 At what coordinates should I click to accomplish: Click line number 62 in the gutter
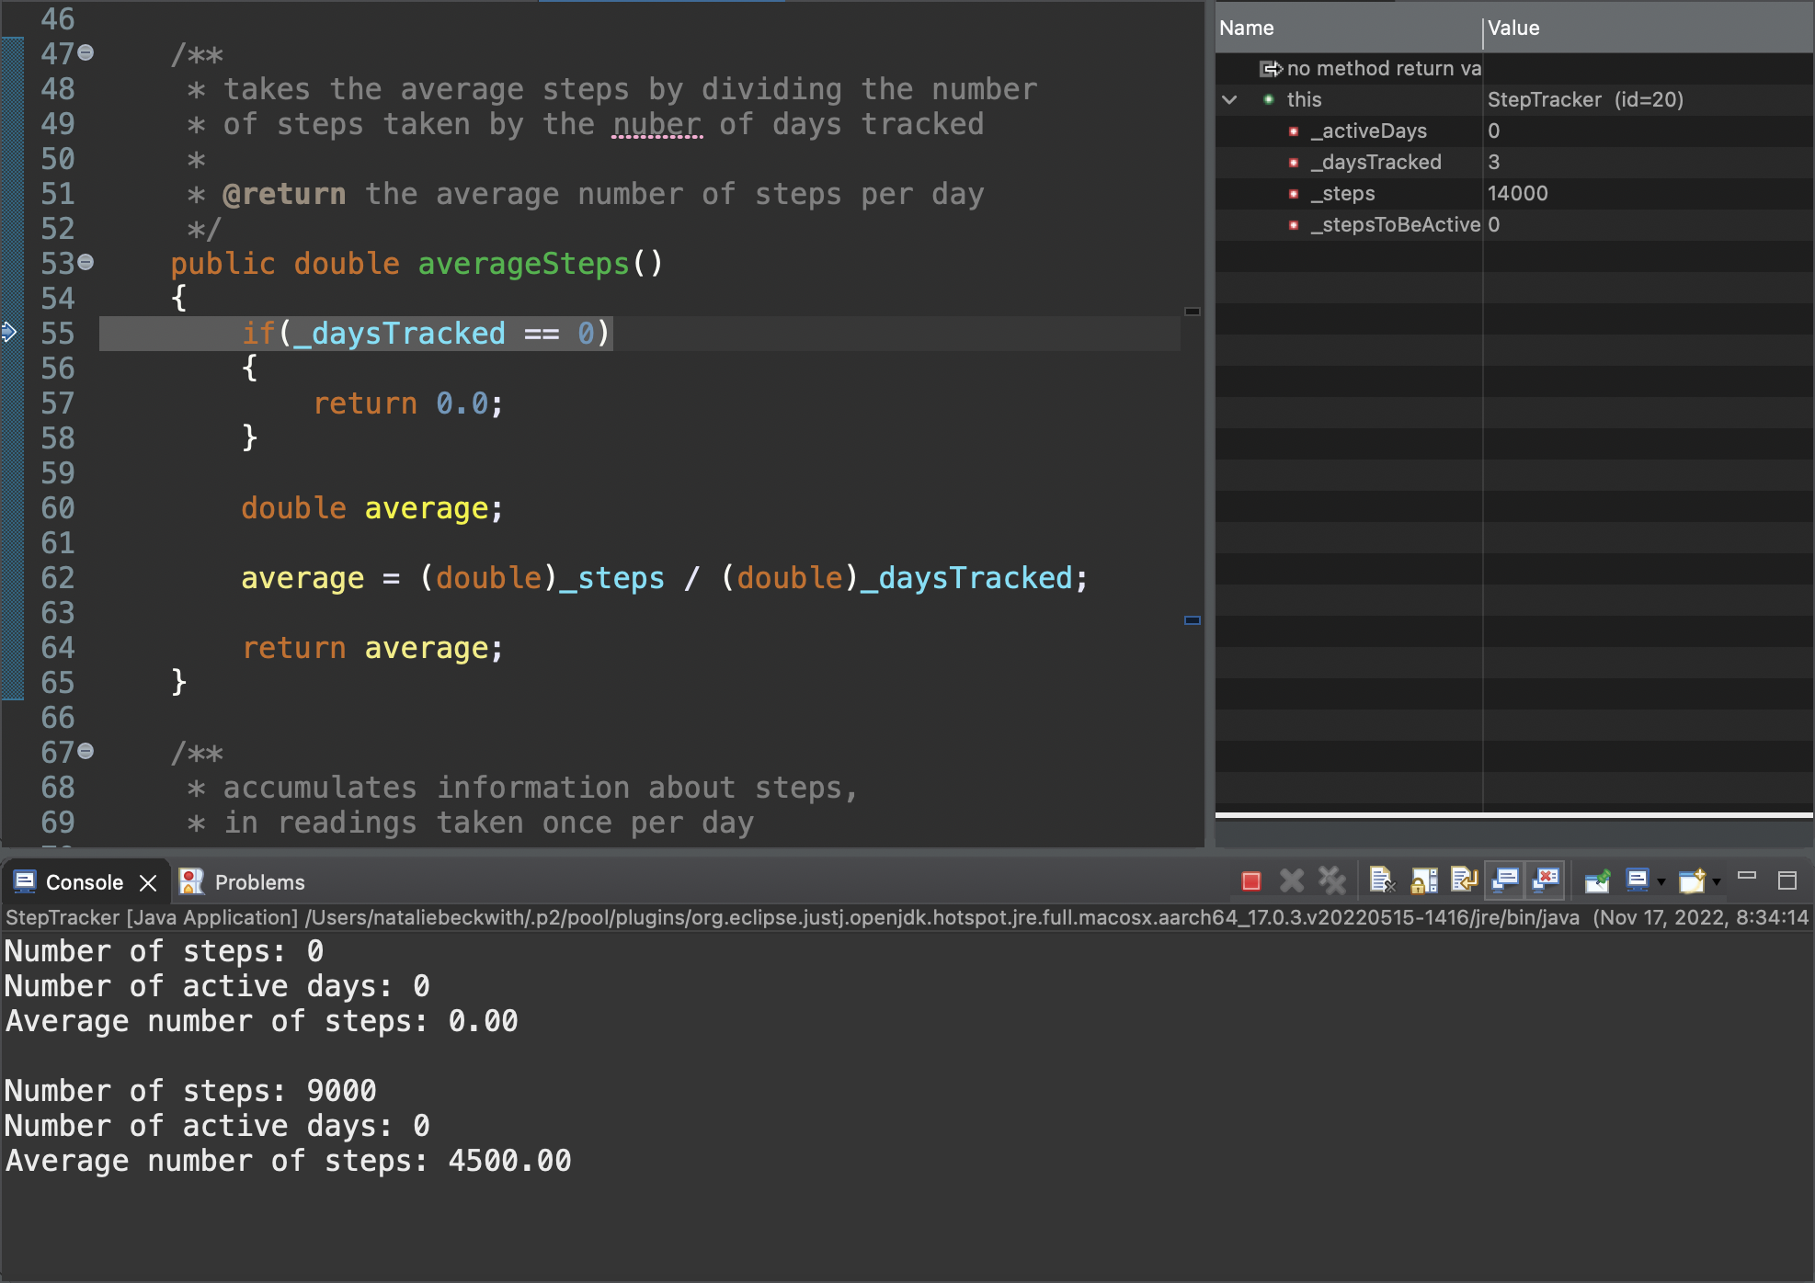click(57, 578)
